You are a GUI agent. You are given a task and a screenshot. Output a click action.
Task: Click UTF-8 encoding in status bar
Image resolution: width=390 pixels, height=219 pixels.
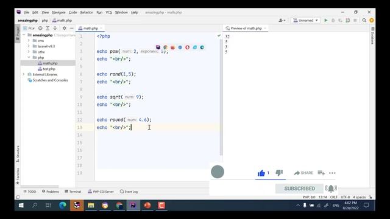pos(346,197)
